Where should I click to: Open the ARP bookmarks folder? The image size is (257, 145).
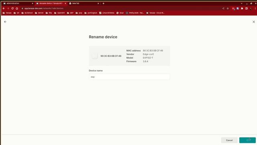[x=70, y=13]
